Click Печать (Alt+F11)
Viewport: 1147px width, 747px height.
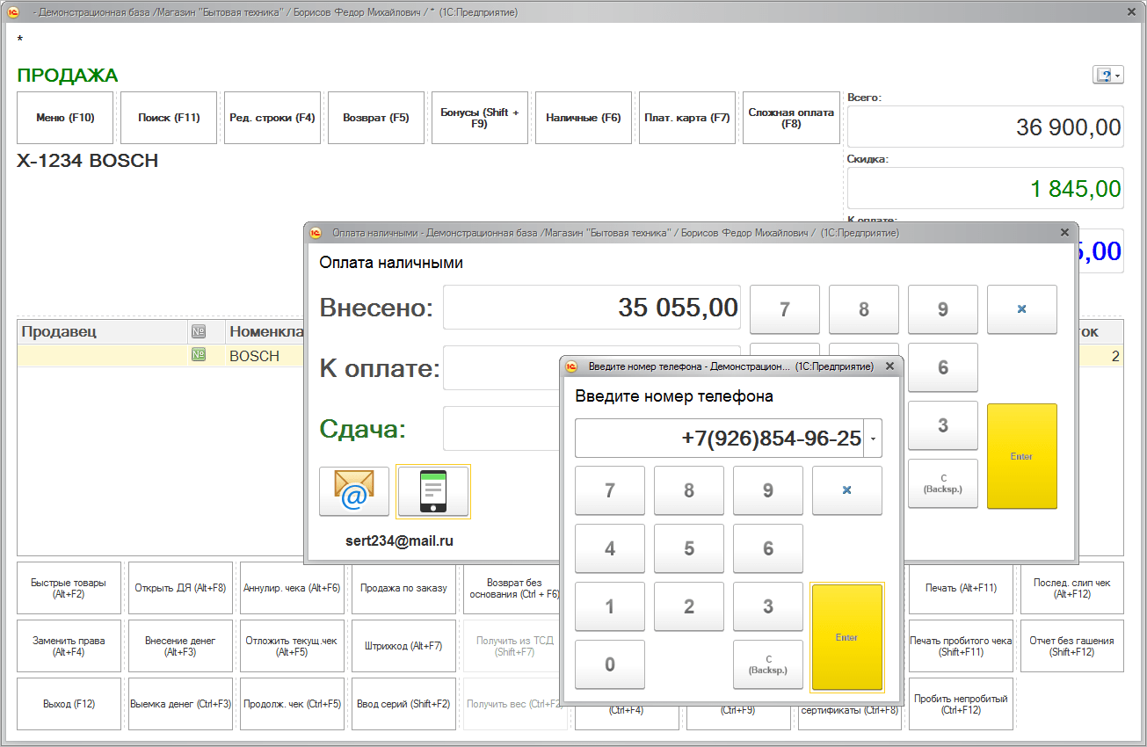[961, 588]
